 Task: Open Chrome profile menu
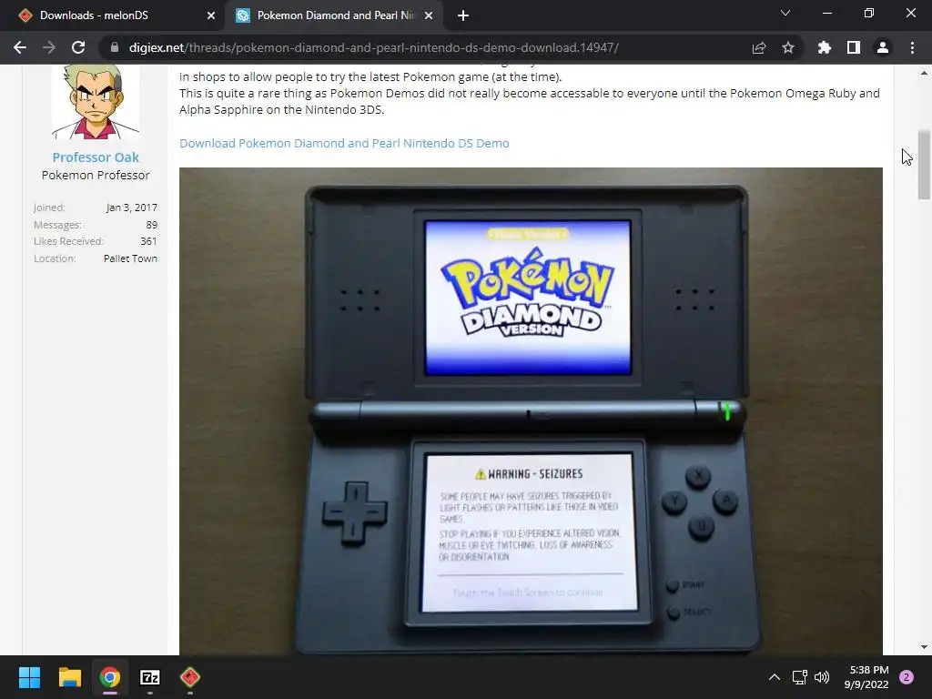(x=883, y=47)
